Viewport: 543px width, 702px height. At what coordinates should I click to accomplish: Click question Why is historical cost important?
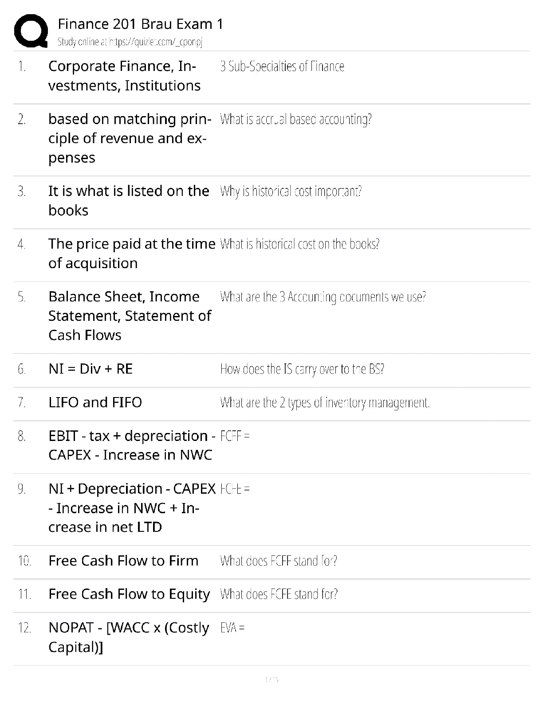(291, 191)
